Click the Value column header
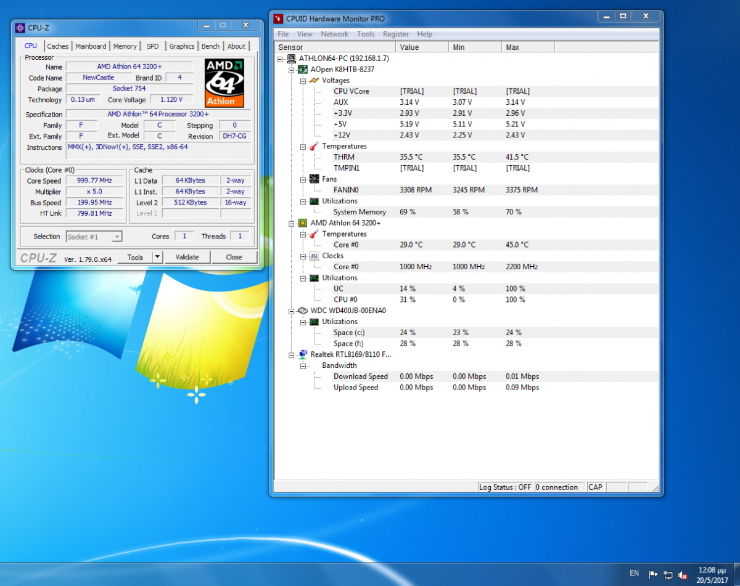 (x=422, y=47)
